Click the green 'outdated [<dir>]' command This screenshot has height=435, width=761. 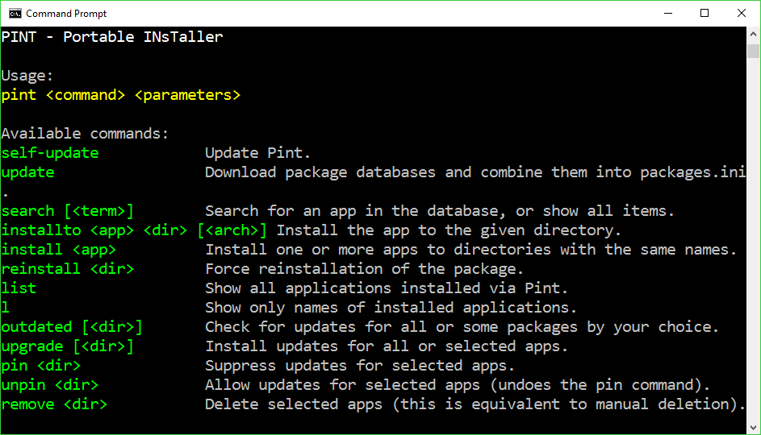tap(72, 327)
